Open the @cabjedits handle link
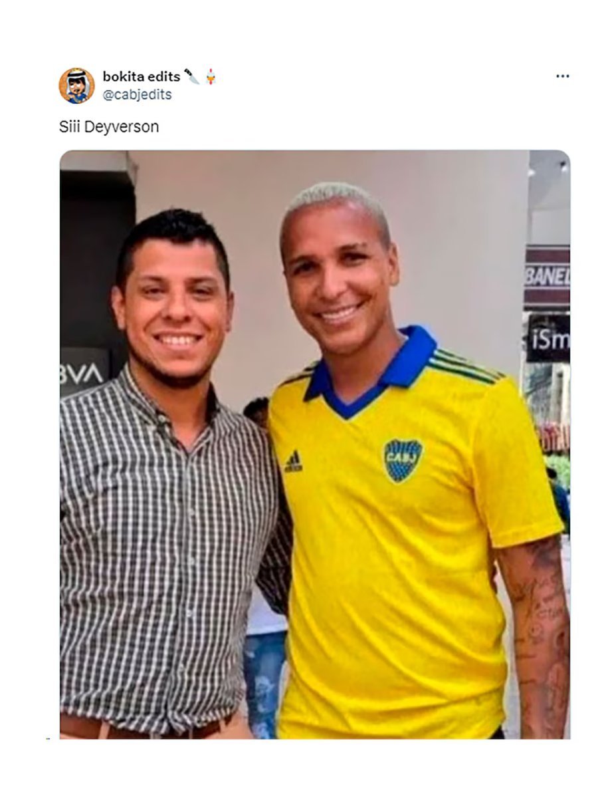Screen dimensions: 598x798 [x=137, y=94]
